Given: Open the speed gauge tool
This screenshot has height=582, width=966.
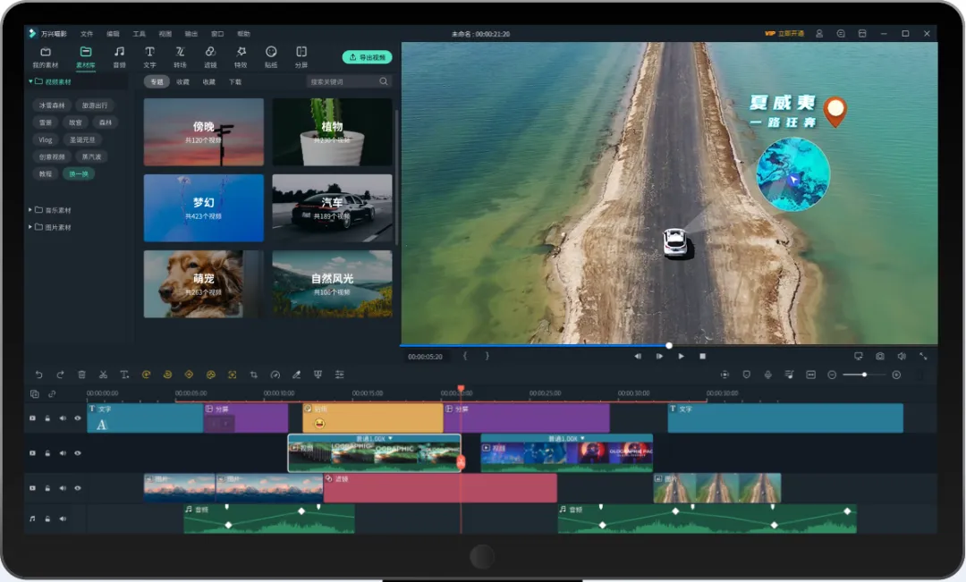Looking at the screenshot, I should [x=275, y=375].
